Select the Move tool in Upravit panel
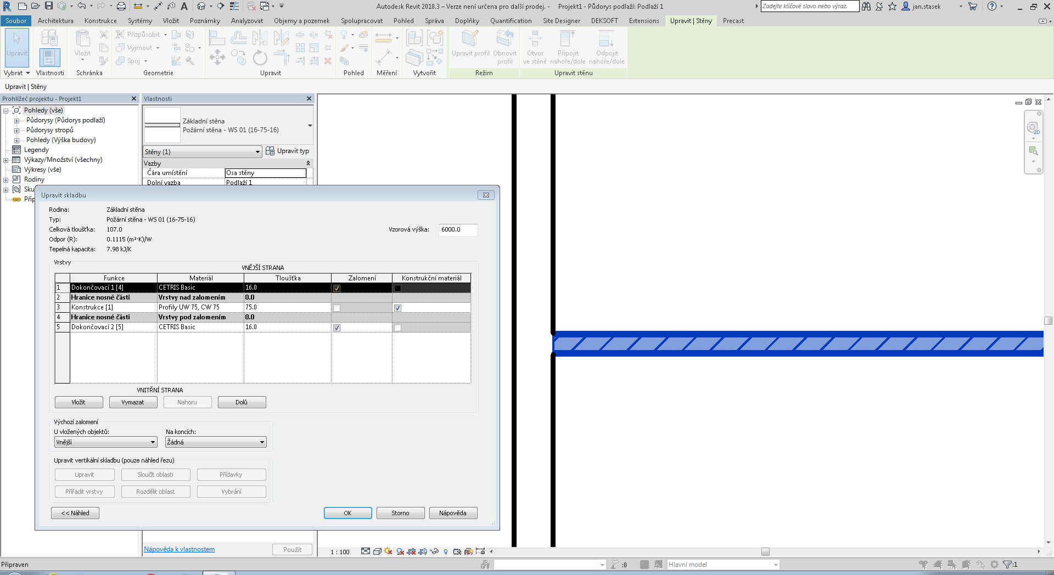The image size is (1054, 575). [x=217, y=58]
